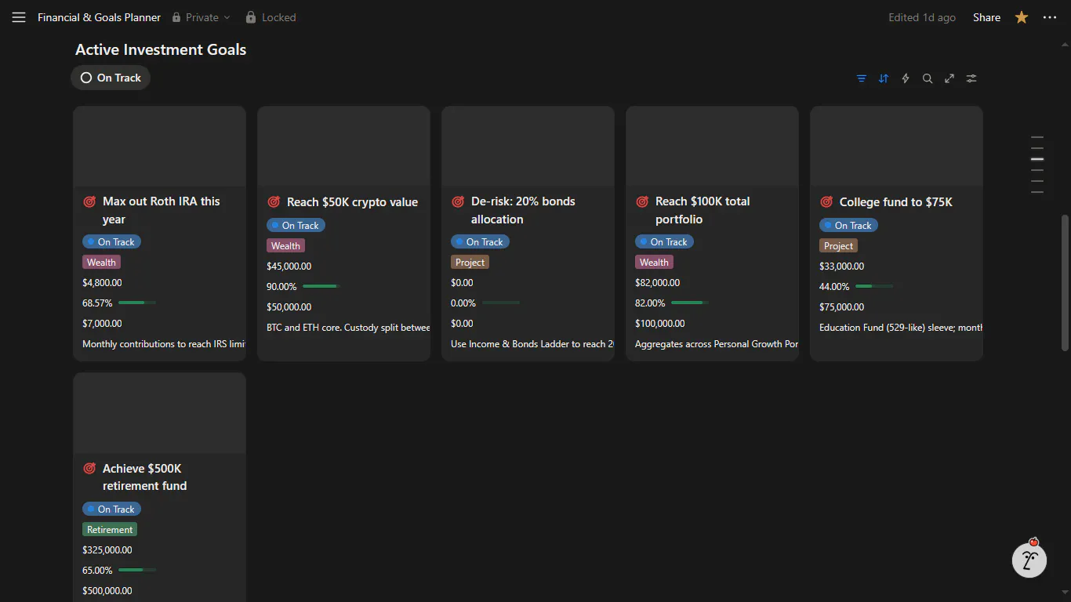Viewport: 1071px width, 602px height.
Task: Click the $4,800.00 value
Action: [x=102, y=283]
